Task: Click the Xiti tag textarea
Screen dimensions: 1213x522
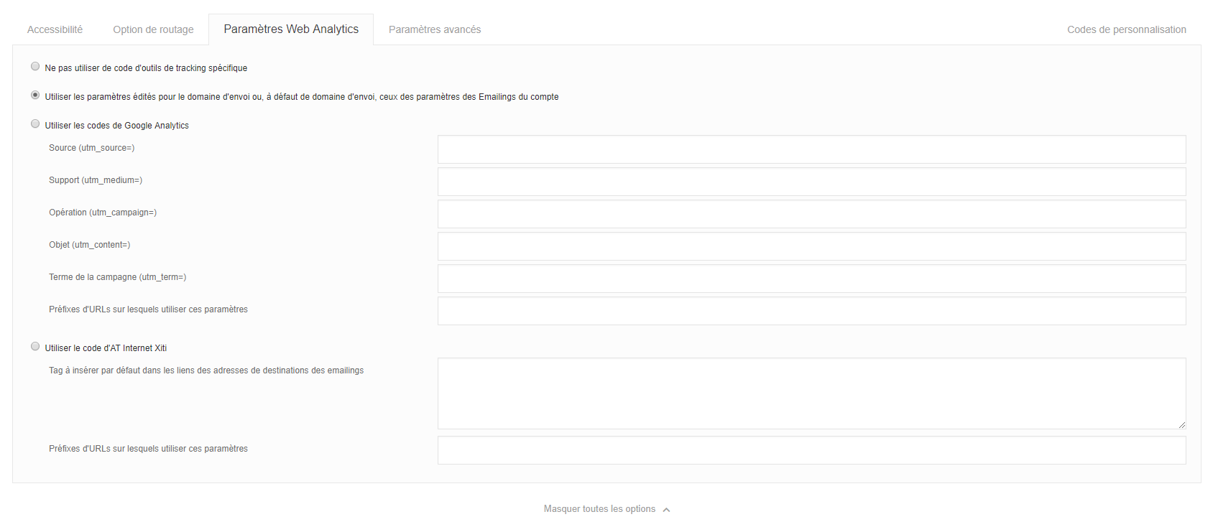Action: click(x=811, y=393)
